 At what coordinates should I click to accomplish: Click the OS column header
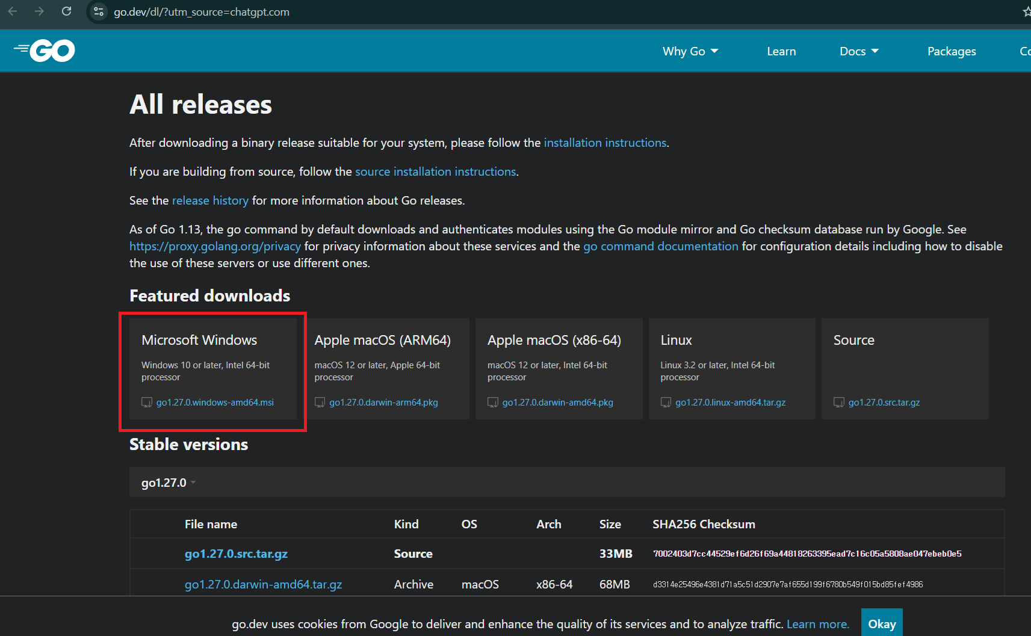click(469, 524)
